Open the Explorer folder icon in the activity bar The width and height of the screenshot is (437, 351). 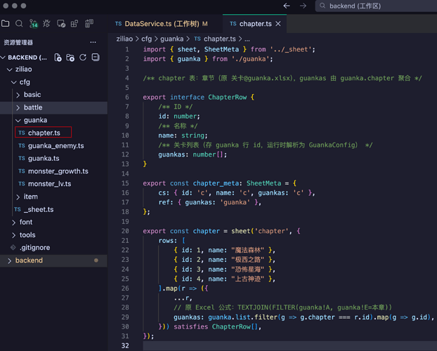(x=6, y=24)
